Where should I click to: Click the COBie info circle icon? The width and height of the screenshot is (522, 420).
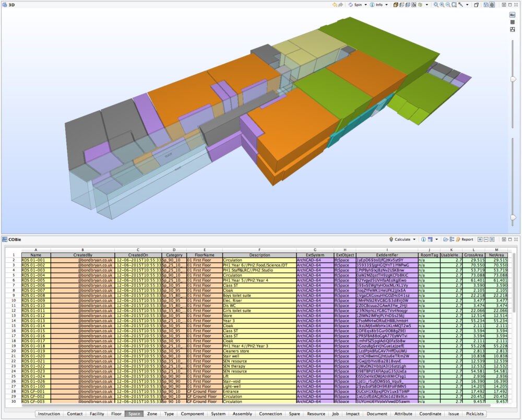pyautogui.click(x=423, y=239)
